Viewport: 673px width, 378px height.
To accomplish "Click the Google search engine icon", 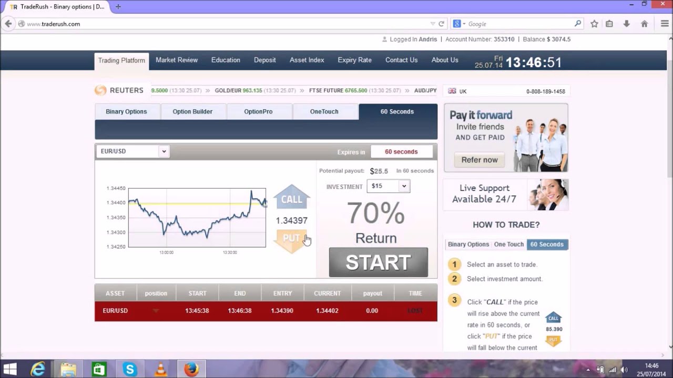I will tap(457, 24).
